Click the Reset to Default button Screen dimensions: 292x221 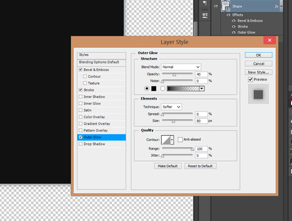(201, 166)
